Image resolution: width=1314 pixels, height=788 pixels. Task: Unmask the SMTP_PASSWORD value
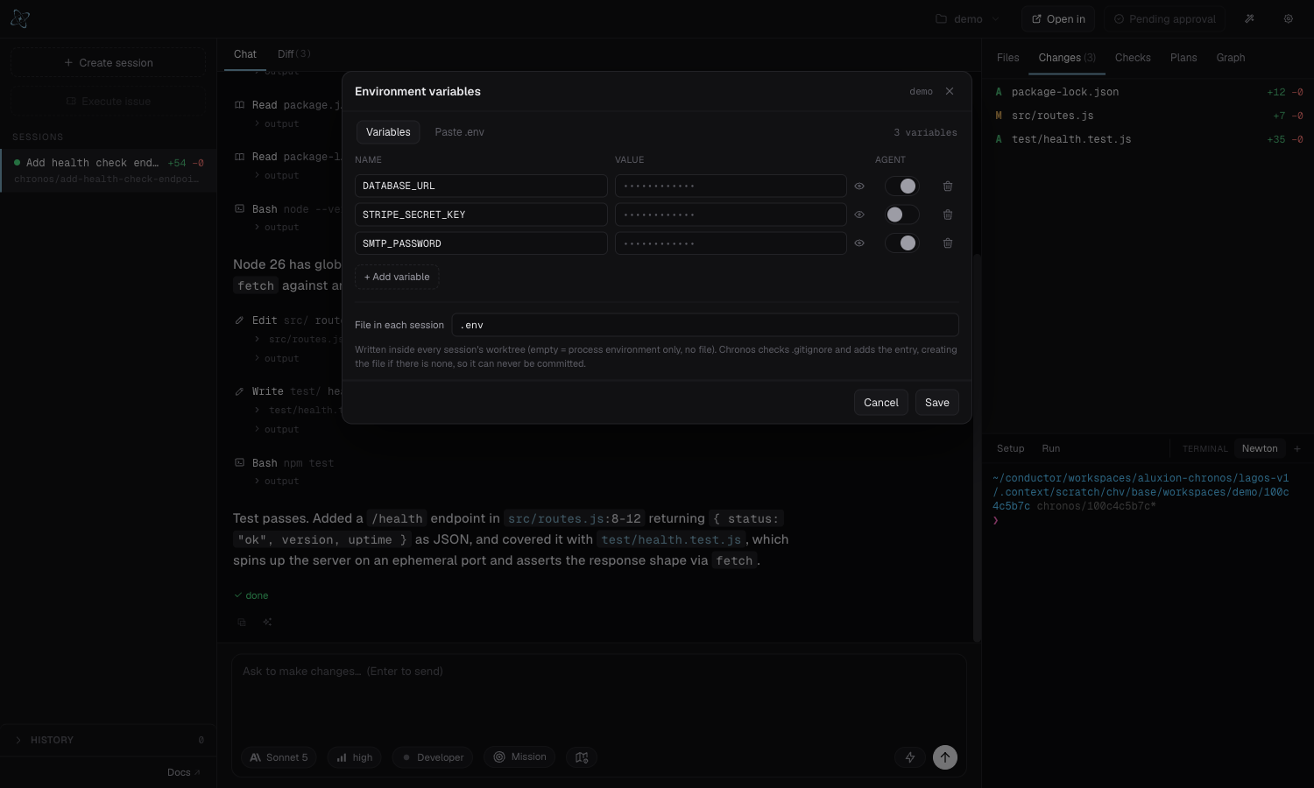[859, 243]
